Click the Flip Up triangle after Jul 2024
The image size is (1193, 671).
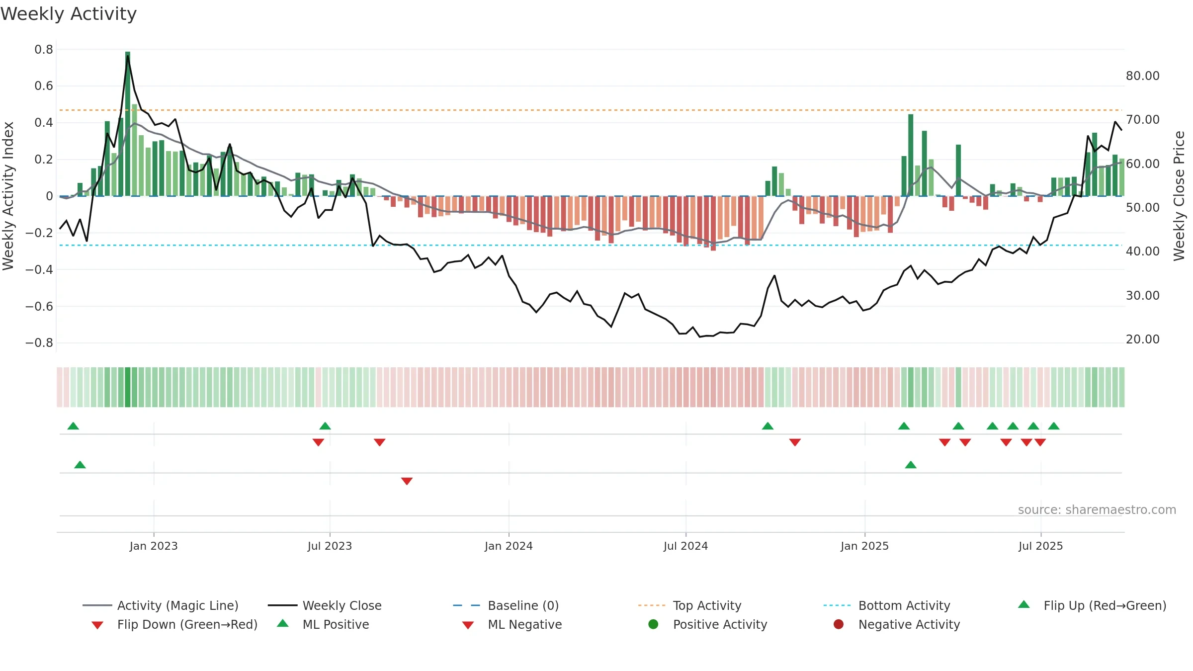pyautogui.click(x=767, y=426)
